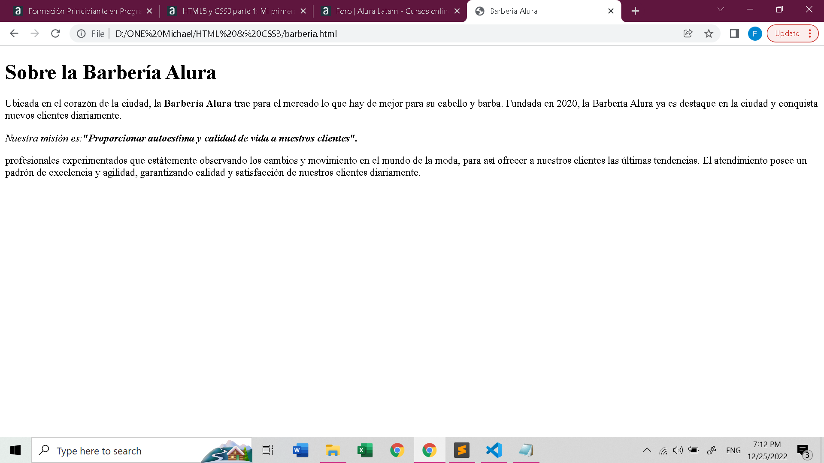Click the browser reload/refresh icon

[55, 34]
